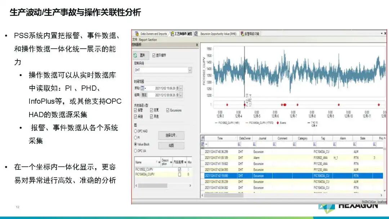Click the refresh button
Viewport: 389px width, 219px height.
pos(140,55)
